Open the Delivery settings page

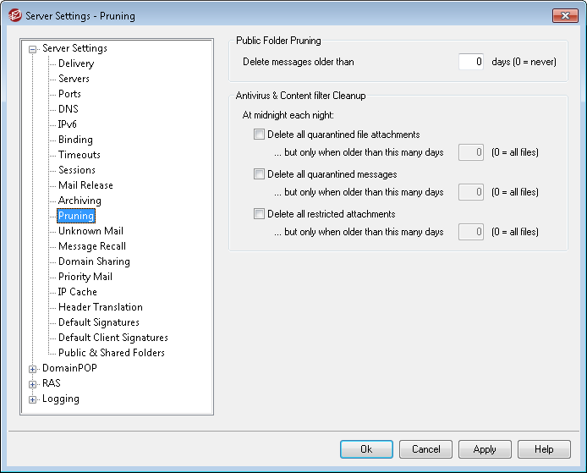pyautogui.click(x=76, y=63)
